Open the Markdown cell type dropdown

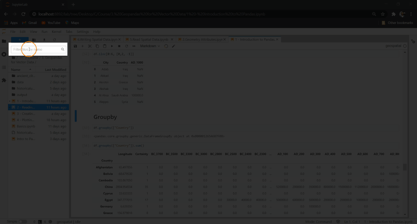[x=150, y=46]
